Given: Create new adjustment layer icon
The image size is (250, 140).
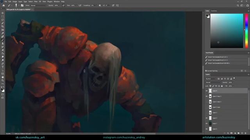Looking at the screenshot, I should [235, 133].
